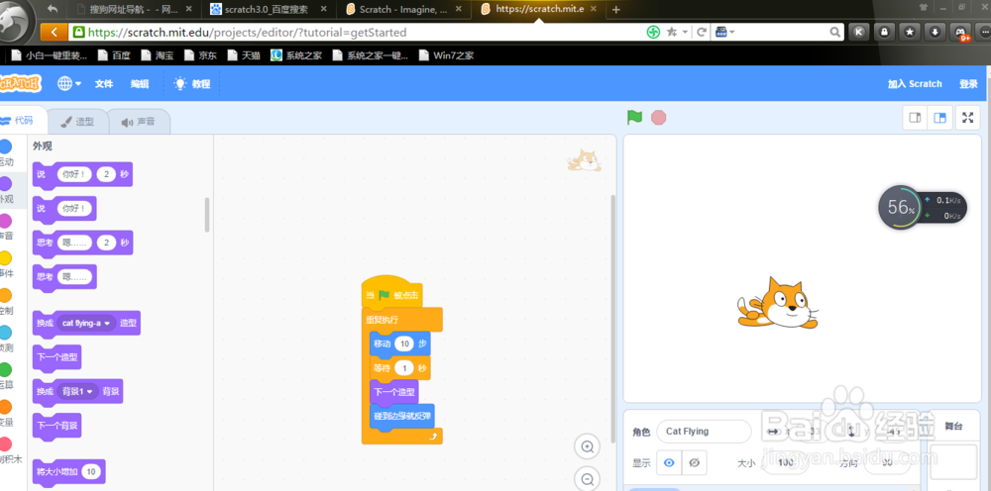Click the download arrow extension icon
991x491 pixels.
click(x=936, y=32)
